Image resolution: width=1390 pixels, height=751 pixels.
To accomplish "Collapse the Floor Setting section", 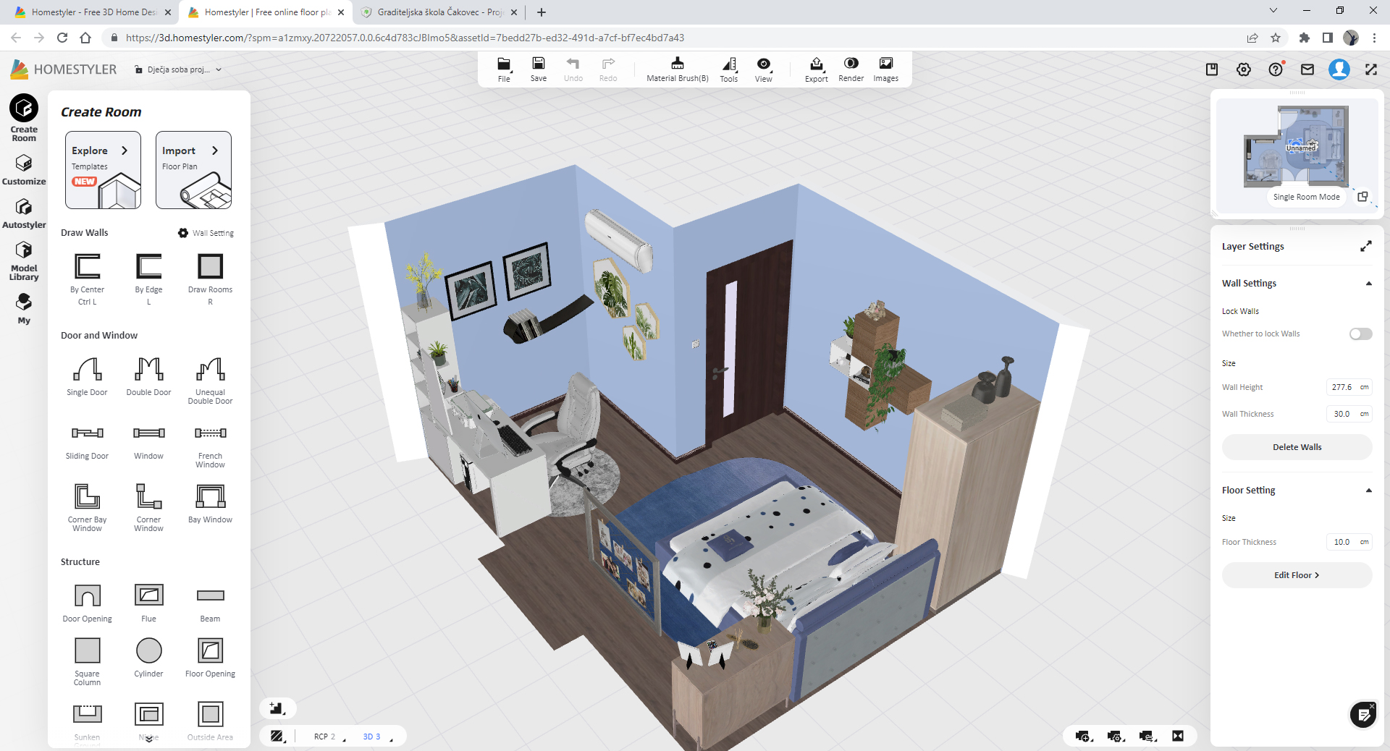I will (1368, 491).
